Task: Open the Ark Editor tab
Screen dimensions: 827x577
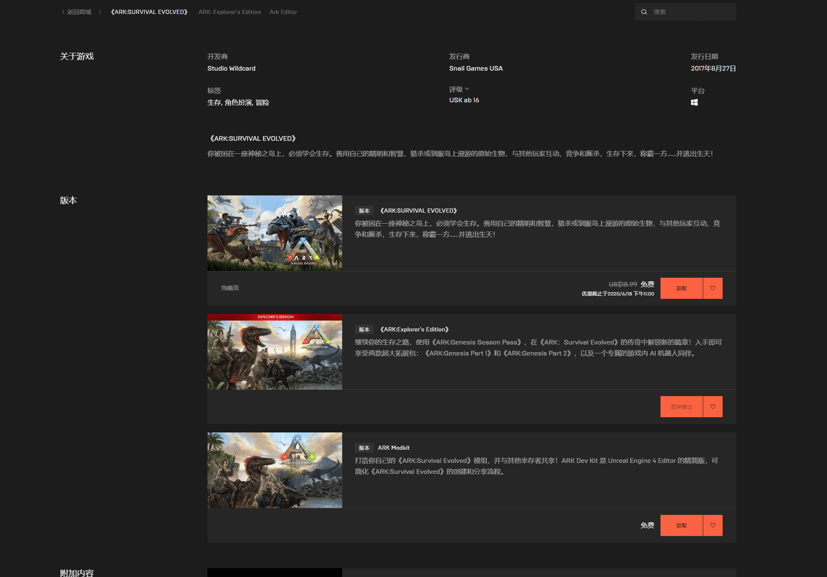Action: coord(283,12)
